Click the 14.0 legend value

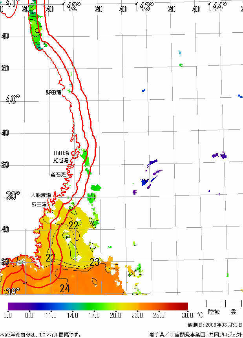72,316
